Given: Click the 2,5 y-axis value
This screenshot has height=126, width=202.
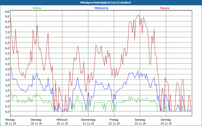Looking at the screenshot, I should [7, 85].
